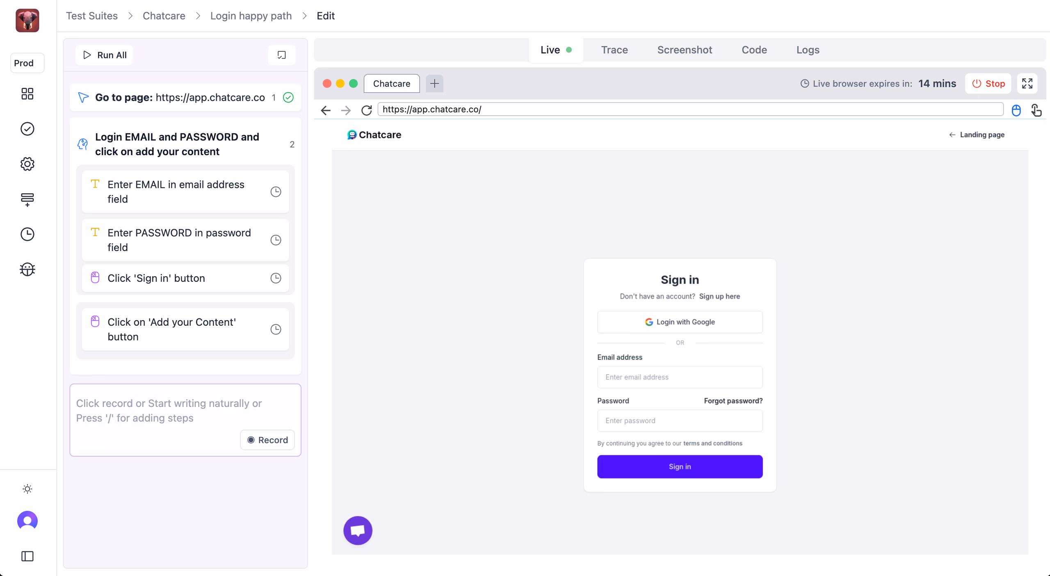Click the Record button
This screenshot has height=576, width=1050.
(267, 440)
